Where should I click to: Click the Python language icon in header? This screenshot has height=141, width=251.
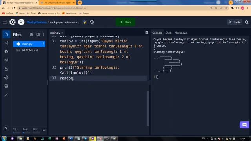click(x=85, y=22)
